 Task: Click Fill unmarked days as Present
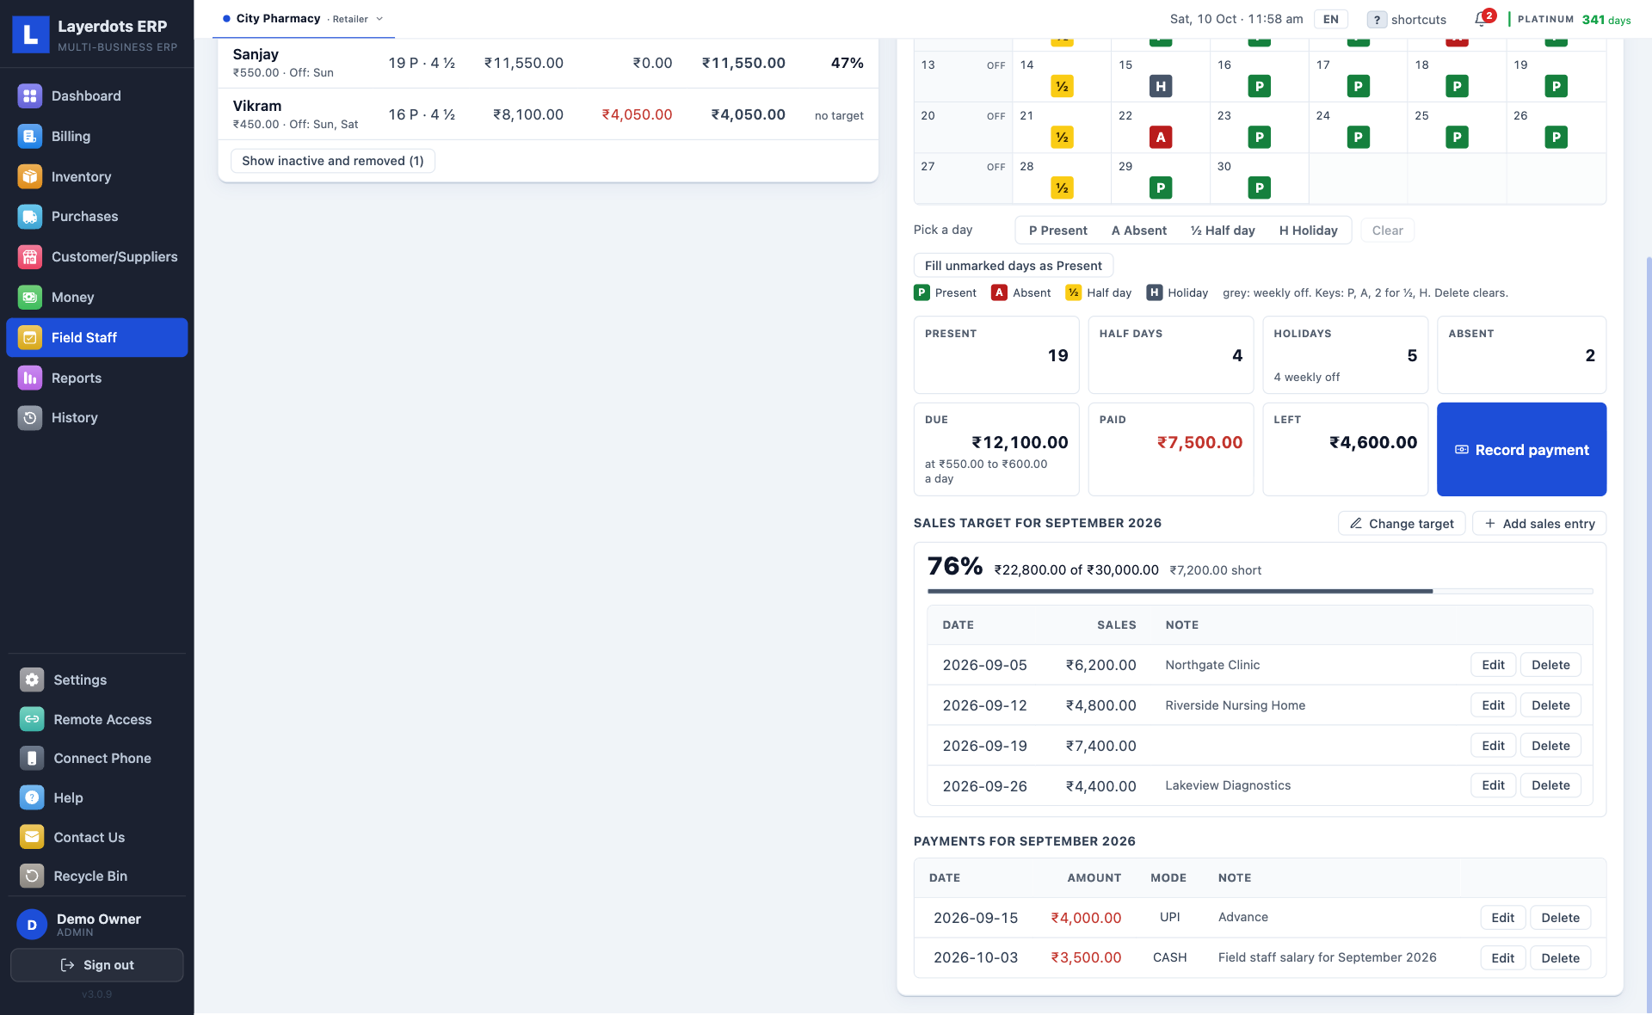point(1013,266)
